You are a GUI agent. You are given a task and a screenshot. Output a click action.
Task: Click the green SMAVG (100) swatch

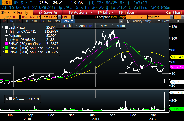pyautogui.click(x=6, y=48)
